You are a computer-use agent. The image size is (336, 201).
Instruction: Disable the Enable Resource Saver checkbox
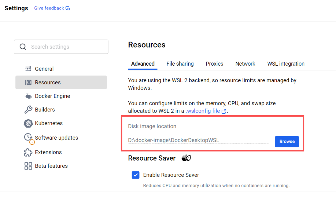(136, 175)
